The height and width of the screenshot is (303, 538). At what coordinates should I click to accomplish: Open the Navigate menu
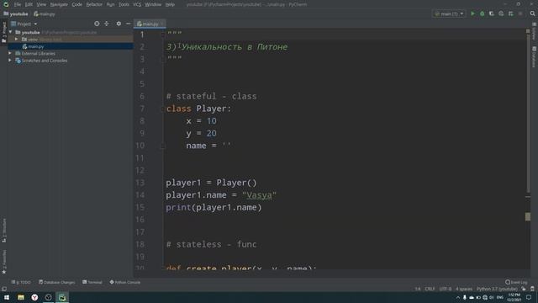[x=59, y=4]
